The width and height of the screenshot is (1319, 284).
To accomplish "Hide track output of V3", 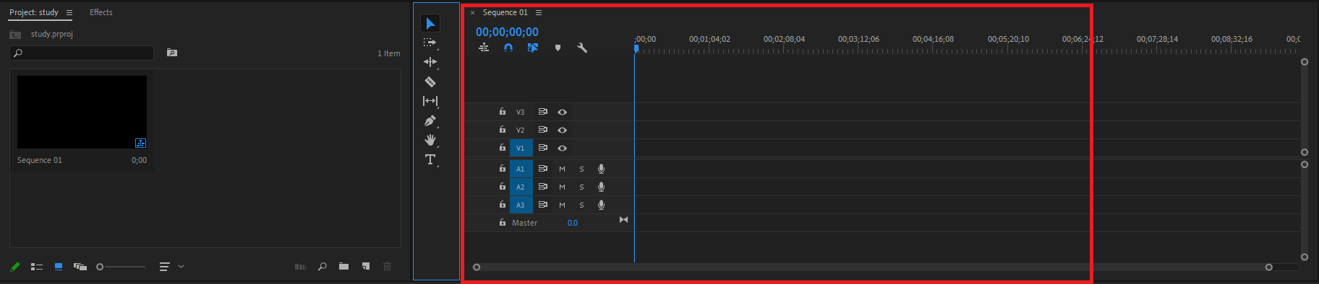I will pyautogui.click(x=562, y=112).
